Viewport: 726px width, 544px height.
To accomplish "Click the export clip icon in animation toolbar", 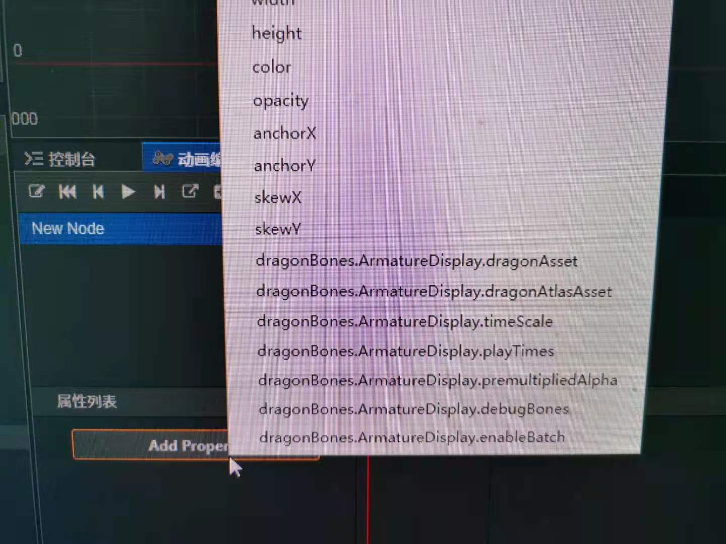I will click(x=190, y=191).
